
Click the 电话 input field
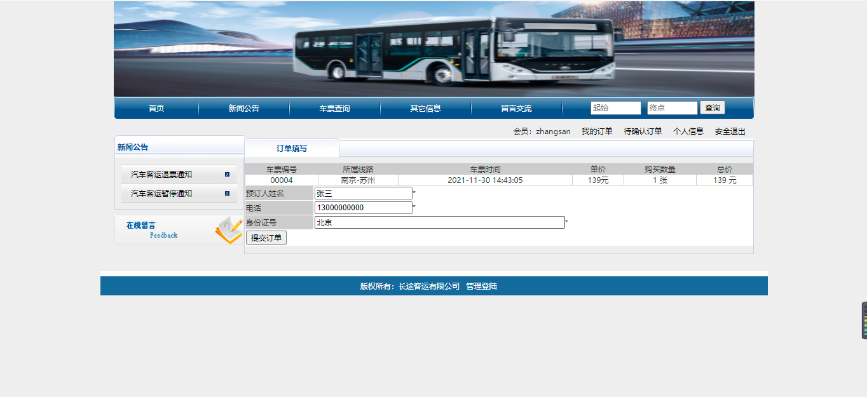pos(364,208)
